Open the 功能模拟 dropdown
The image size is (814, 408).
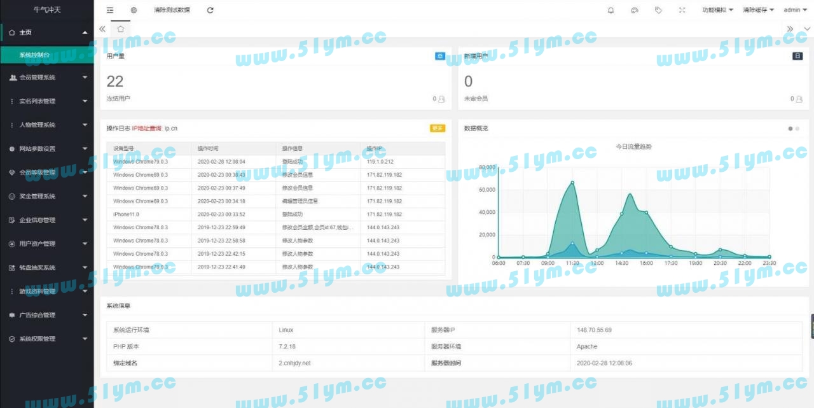(717, 10)
